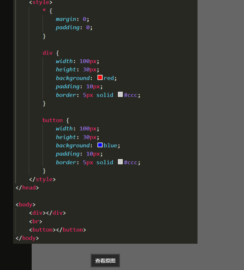
Task: Click the #ccc swatch in button border
Action: click(x=120, y=162)
